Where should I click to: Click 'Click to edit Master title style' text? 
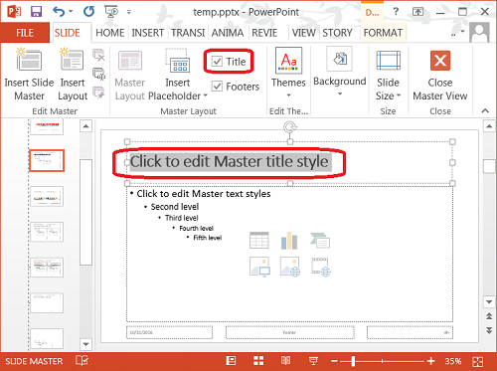click(x=230, y=162)
